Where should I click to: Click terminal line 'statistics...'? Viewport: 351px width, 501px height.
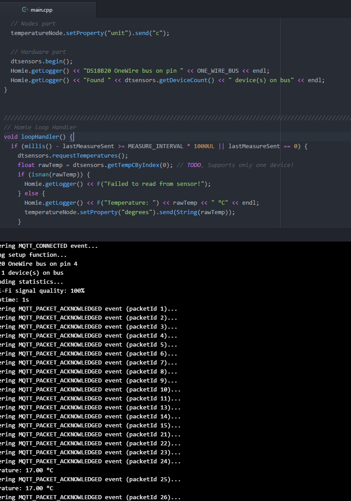click(31, 282)
